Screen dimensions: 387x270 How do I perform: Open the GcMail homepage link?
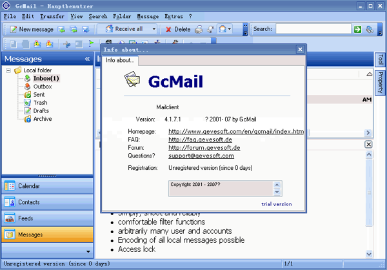tap(235, 132)
